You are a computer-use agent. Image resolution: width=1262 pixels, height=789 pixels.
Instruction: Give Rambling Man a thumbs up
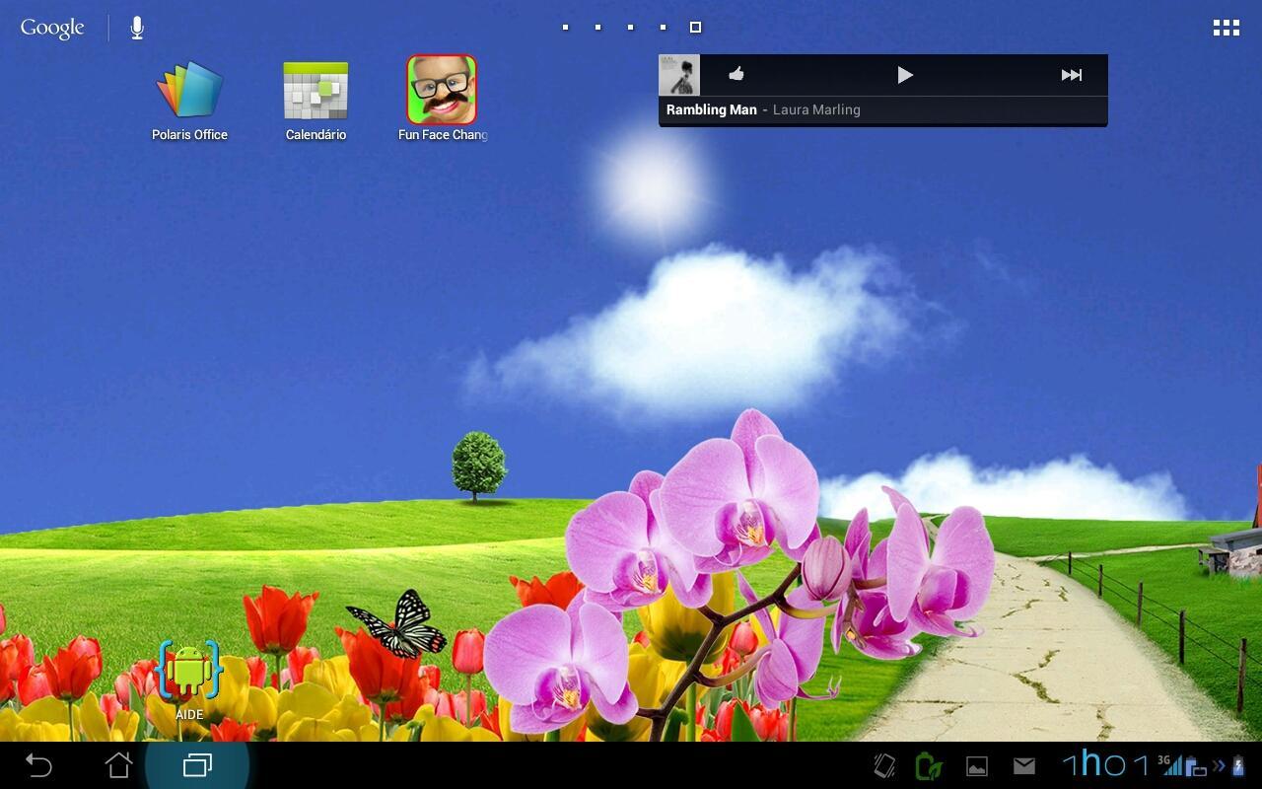(x=736, y=74)
